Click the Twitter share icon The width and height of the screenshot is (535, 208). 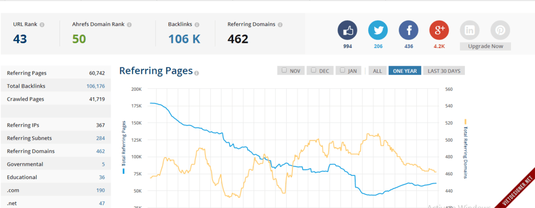pyautogui.click(x=378, y=30)
